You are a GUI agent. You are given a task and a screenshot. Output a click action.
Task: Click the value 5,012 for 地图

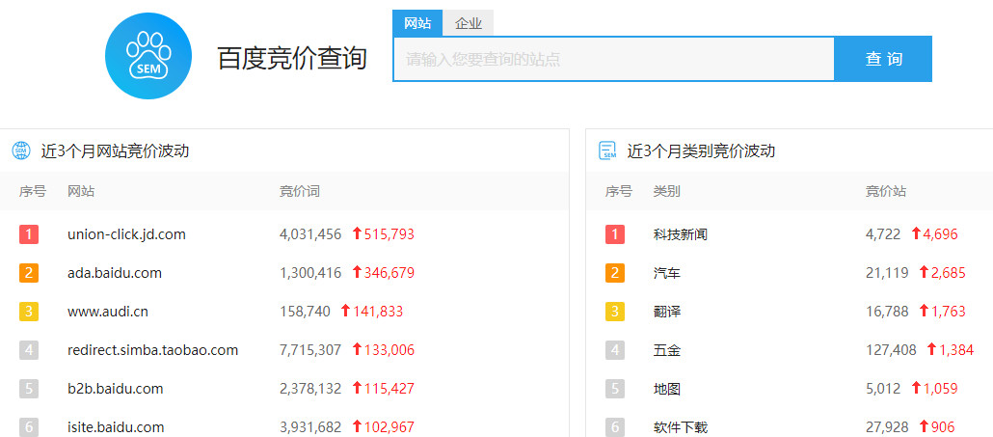(x=883, y=389)
